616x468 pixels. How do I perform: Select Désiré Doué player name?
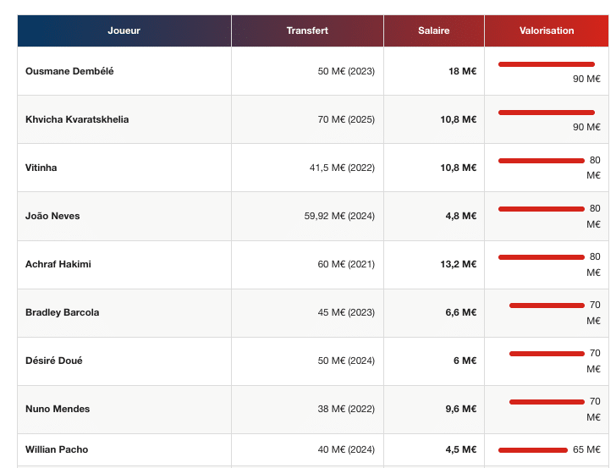(54, 361)
